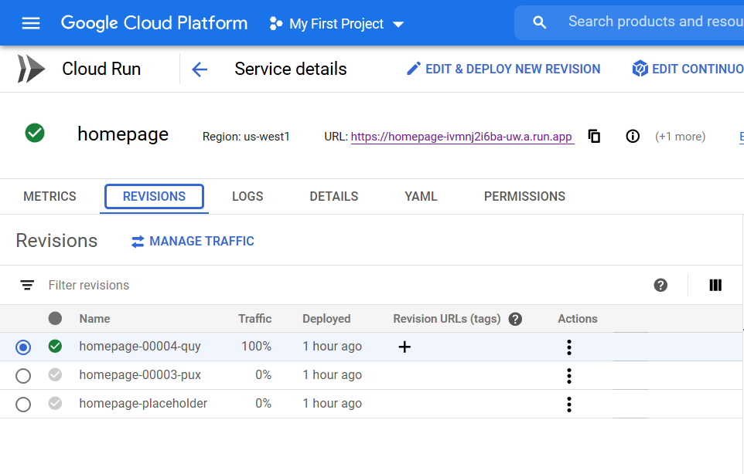744x474 pixels.
Task: Open actions menu for homepage-00004-quy
Action: (x=569, y=347)
